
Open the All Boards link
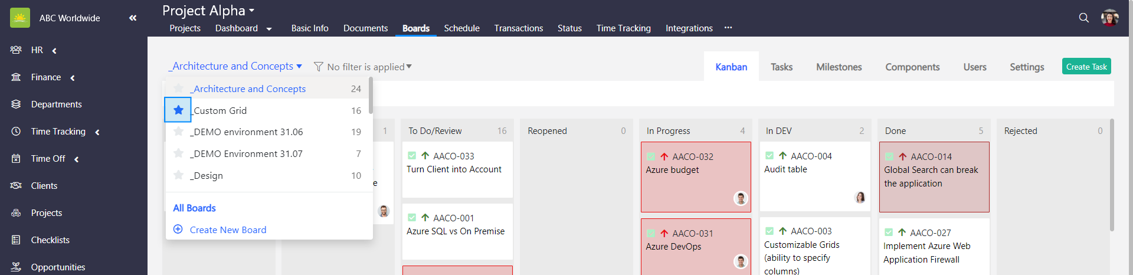[x=194, y=208]
